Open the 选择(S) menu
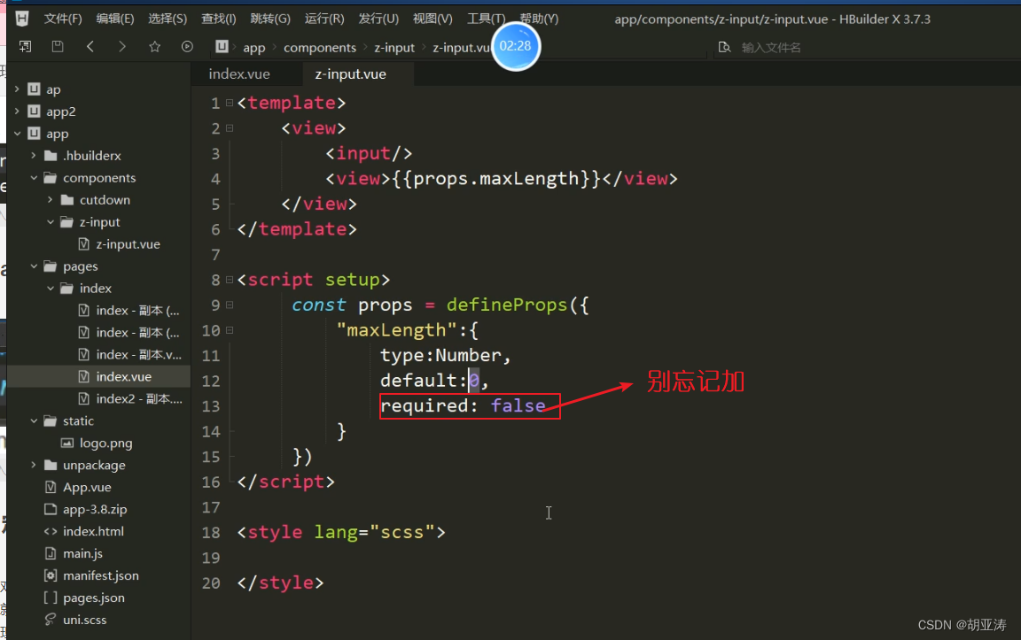Screen dimensions: 1021x640 click(168, 19)
